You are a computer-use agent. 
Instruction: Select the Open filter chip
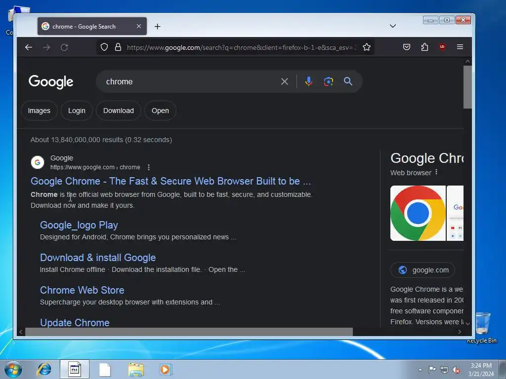[160, 111]
